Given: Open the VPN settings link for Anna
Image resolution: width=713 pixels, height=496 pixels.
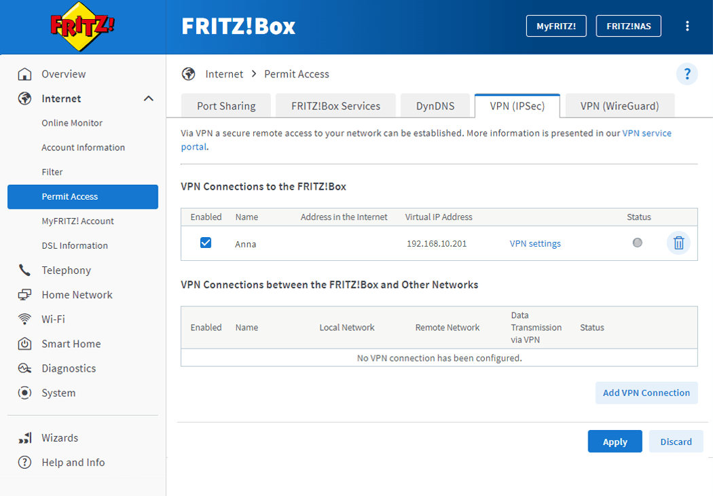Looking at the screenshot, I should 535,243.
